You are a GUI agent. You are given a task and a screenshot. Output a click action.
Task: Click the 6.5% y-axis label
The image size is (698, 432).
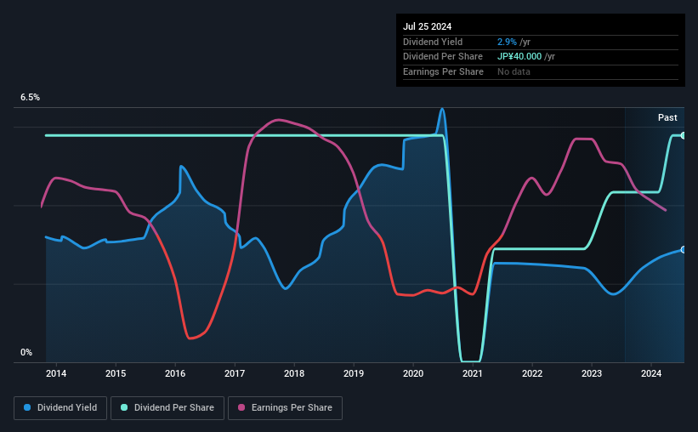click(x=30, y=98)
